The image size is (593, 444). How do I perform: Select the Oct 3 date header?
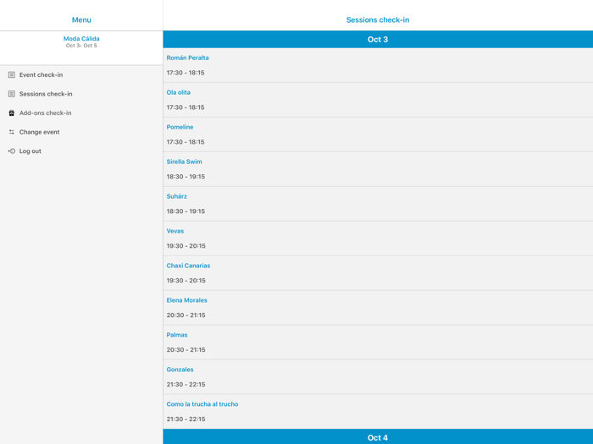tap(378, 39)
